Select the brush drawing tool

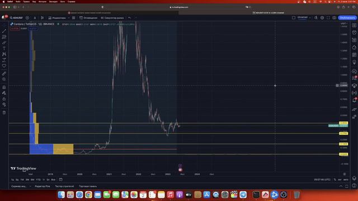click(4, 42)
